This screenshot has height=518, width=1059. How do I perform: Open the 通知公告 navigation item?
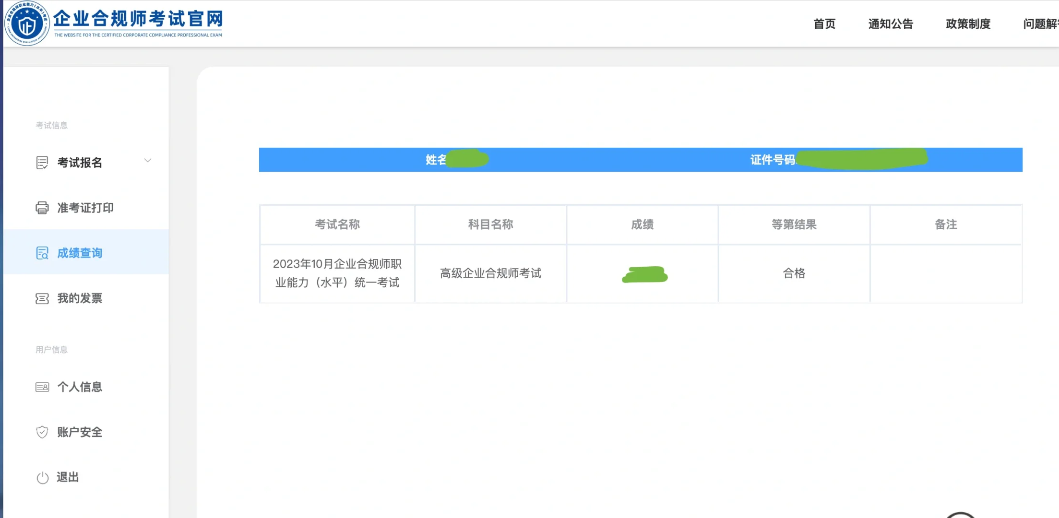(892, 24)
